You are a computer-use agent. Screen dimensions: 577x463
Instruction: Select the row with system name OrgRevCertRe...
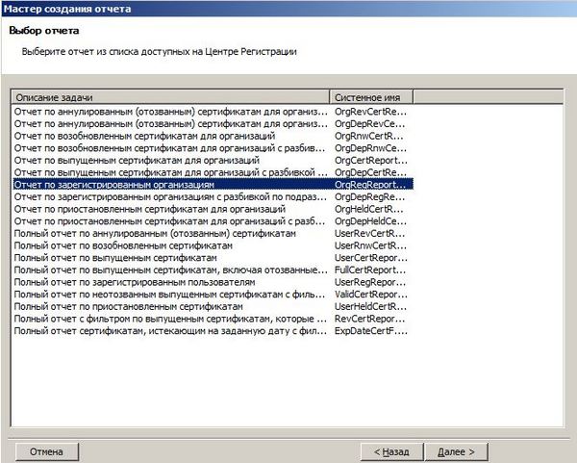pos(213,112)
